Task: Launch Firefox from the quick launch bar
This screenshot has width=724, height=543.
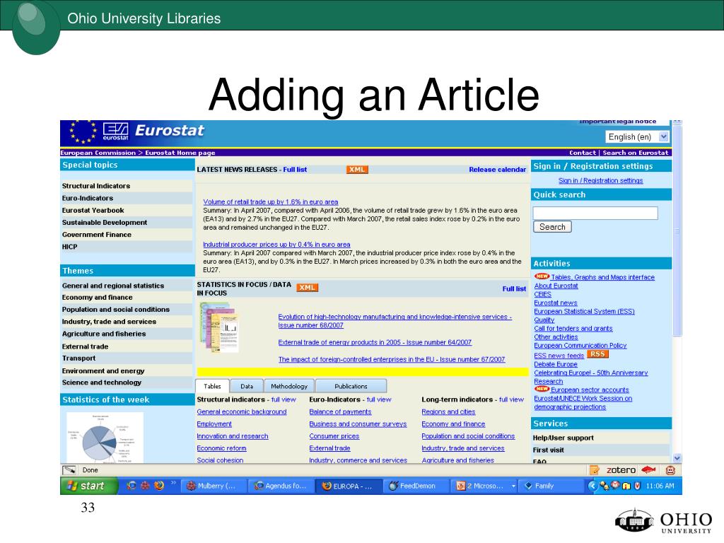Action: 159,486
